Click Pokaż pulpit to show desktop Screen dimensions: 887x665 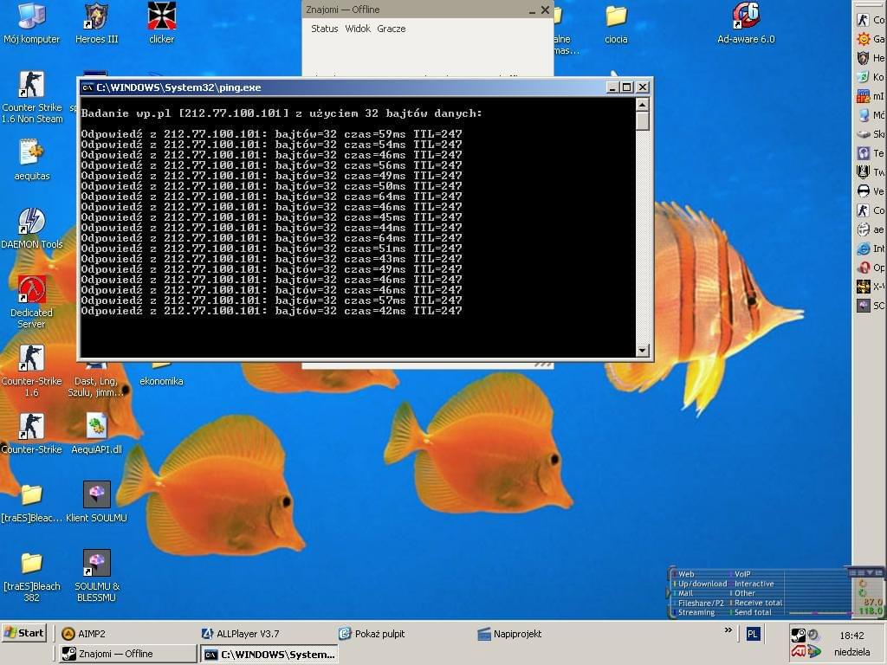coord(371,634)
